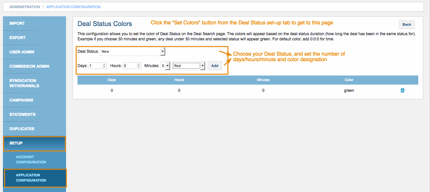Click Administration in the breadcrumb
Screen dimensions: 430x192
point(25,7)
